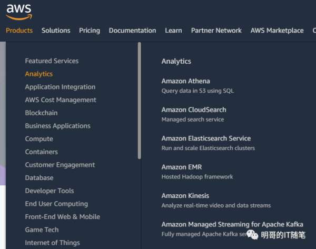Screen dimensions: 316x249
Task: Click 'Run and scale Elasticsearch clusters' text
Action: point(208,148)
